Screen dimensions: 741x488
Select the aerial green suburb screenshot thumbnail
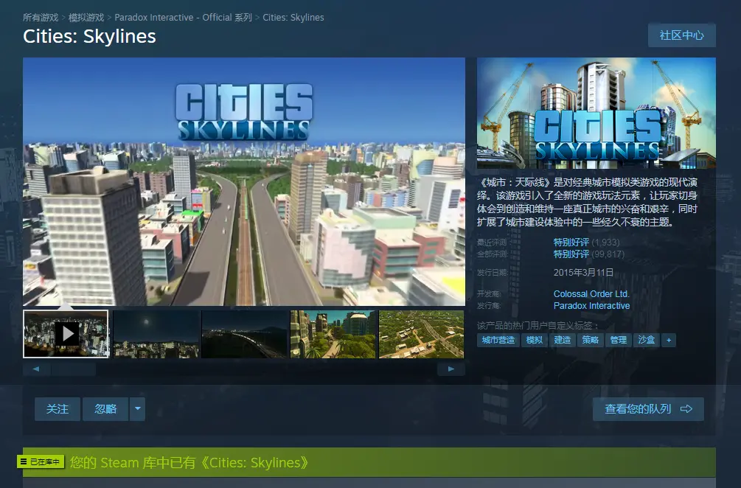click(x=422, y=334)
